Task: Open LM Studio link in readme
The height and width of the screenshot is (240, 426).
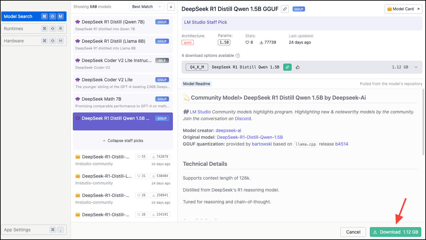Action: [x=200, y=112]
